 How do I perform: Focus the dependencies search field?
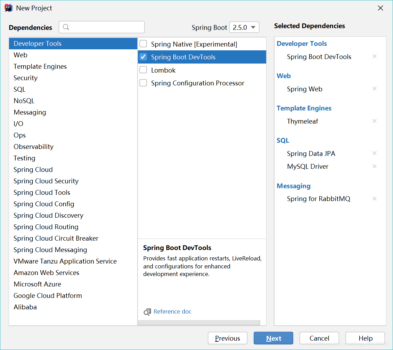click(102, 27)
